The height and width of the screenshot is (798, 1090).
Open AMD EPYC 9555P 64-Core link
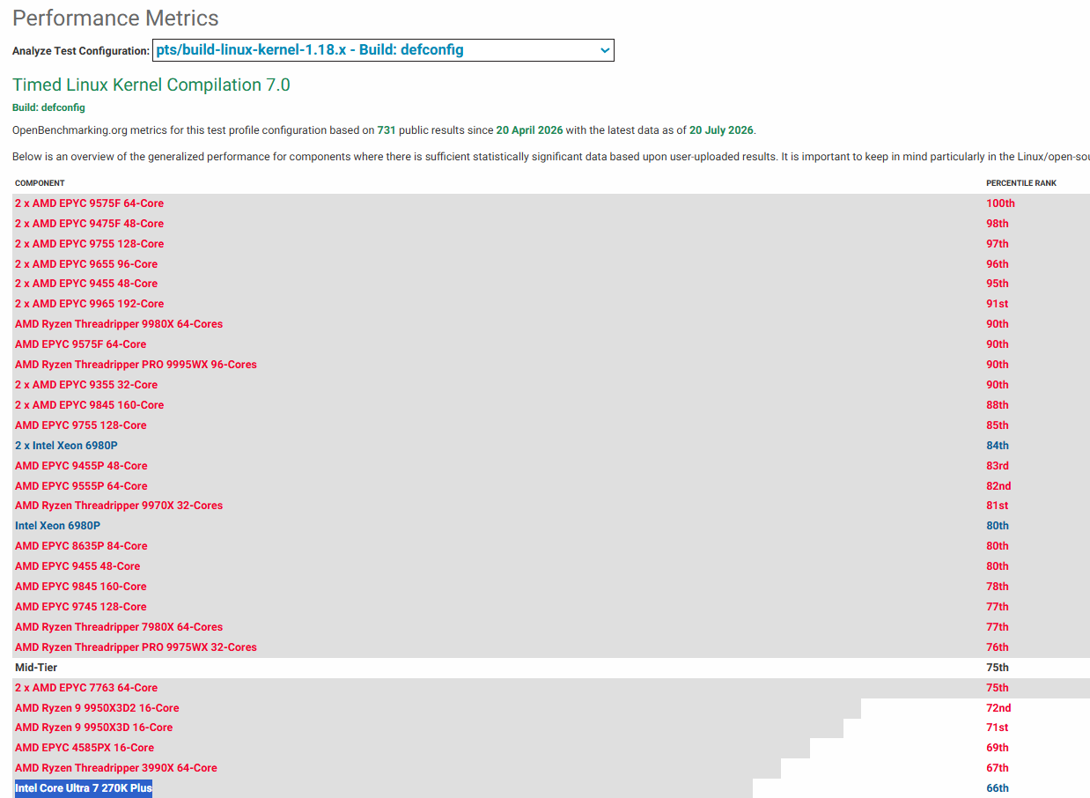(x=81, y=486)
